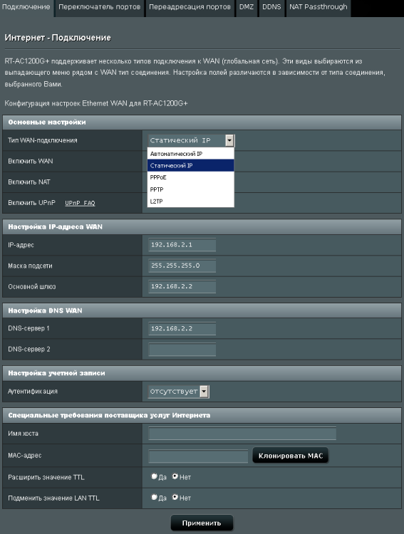The image size is (404, 534).
Task: Switch to the DMZ tab
Action: pyautogui.click(x=247, y=7)
